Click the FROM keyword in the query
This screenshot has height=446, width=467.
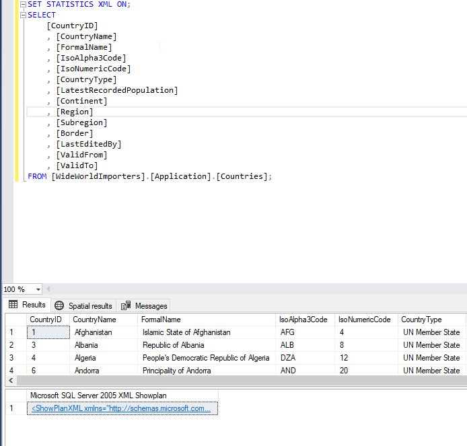(37, 176)
